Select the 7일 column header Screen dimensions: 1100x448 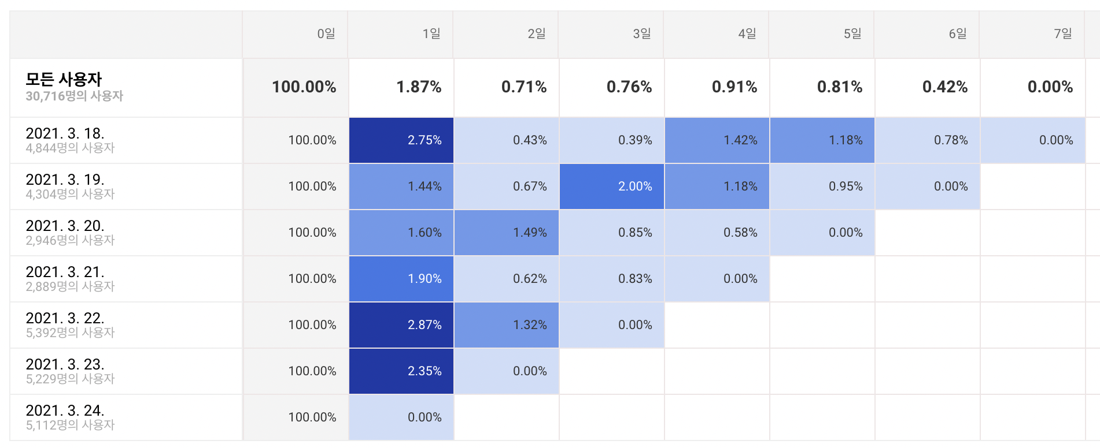click(x=1063, y=34)
